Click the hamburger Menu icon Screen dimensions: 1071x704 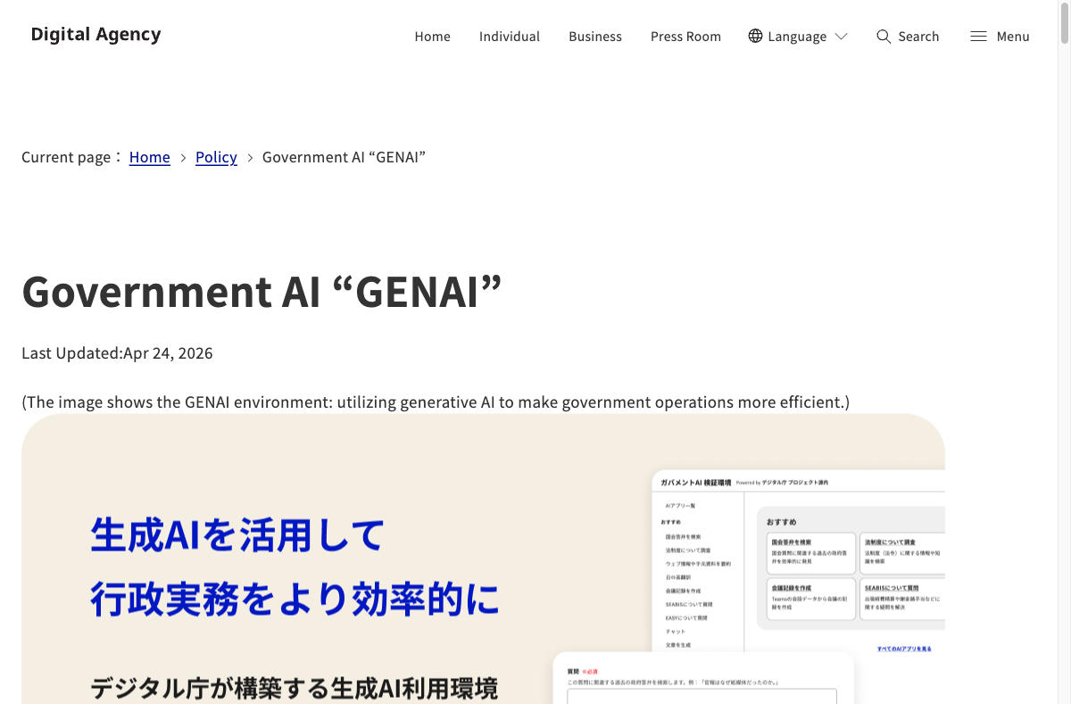click(978, 37)
